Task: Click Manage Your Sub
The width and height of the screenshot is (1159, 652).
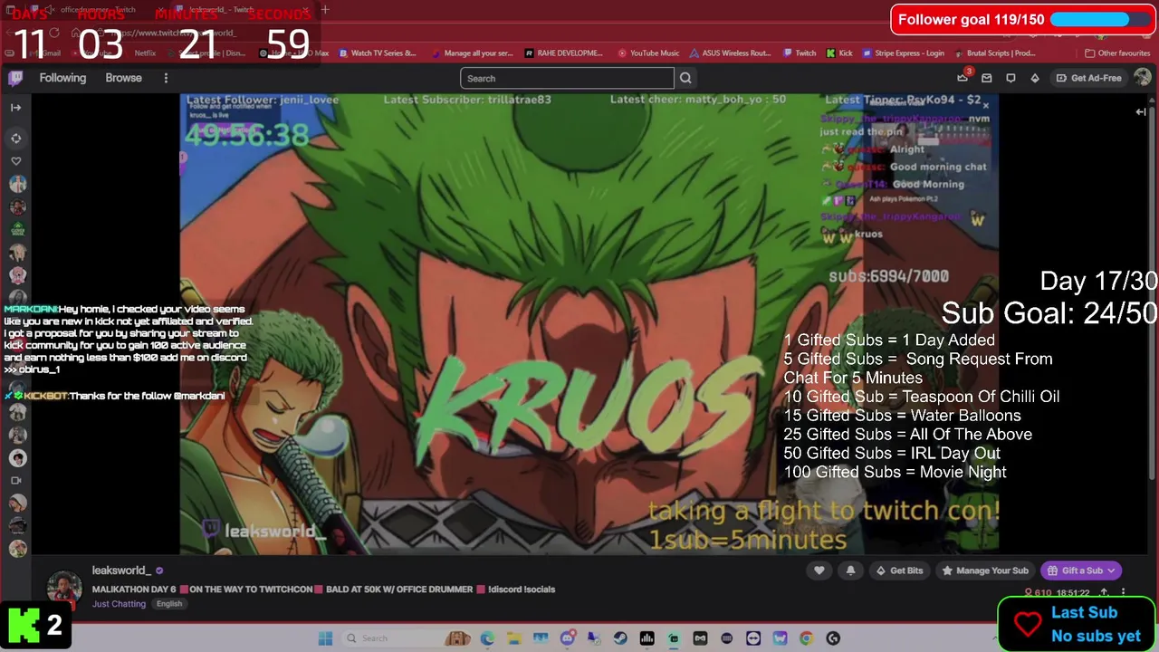Action: click(984, 570)
